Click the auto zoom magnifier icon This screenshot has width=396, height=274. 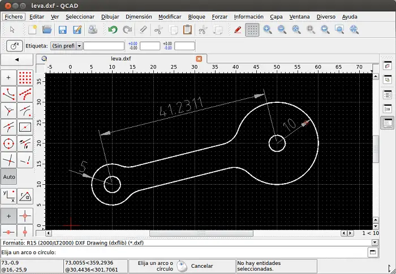pos(296,30)
